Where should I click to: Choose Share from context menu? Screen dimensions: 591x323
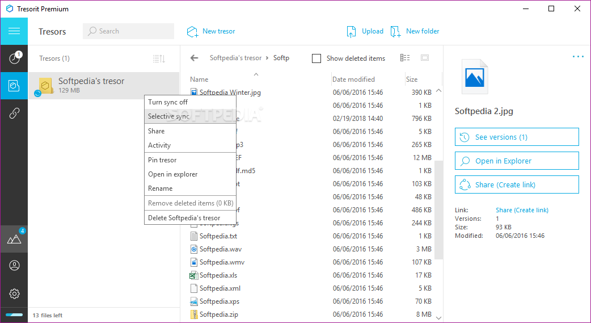191,131
